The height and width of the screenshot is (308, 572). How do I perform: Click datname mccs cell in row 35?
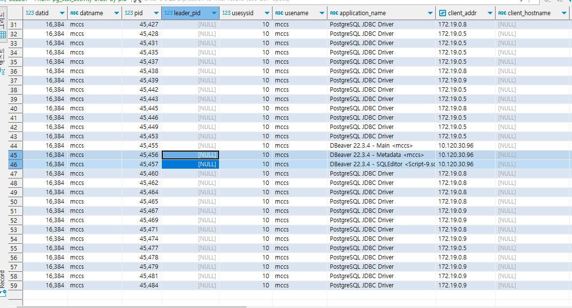[95, 62]
